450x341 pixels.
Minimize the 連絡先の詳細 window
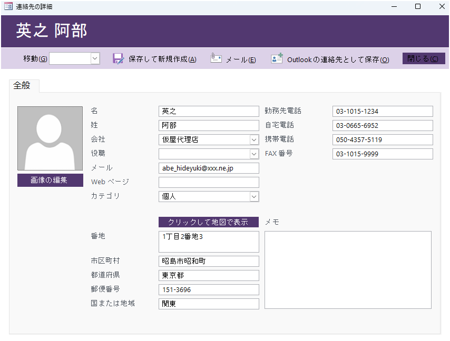(394, 7)
